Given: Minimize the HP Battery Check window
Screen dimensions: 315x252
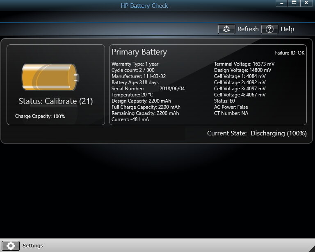Looking at the screenshot, I should 282,3.
